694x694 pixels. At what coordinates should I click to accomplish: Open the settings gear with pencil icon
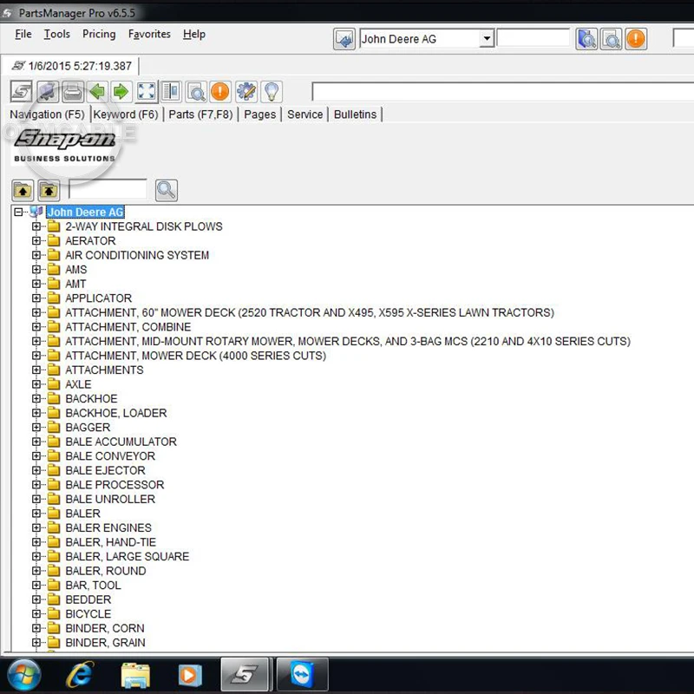pyautogui.click(x=246, y=92)
